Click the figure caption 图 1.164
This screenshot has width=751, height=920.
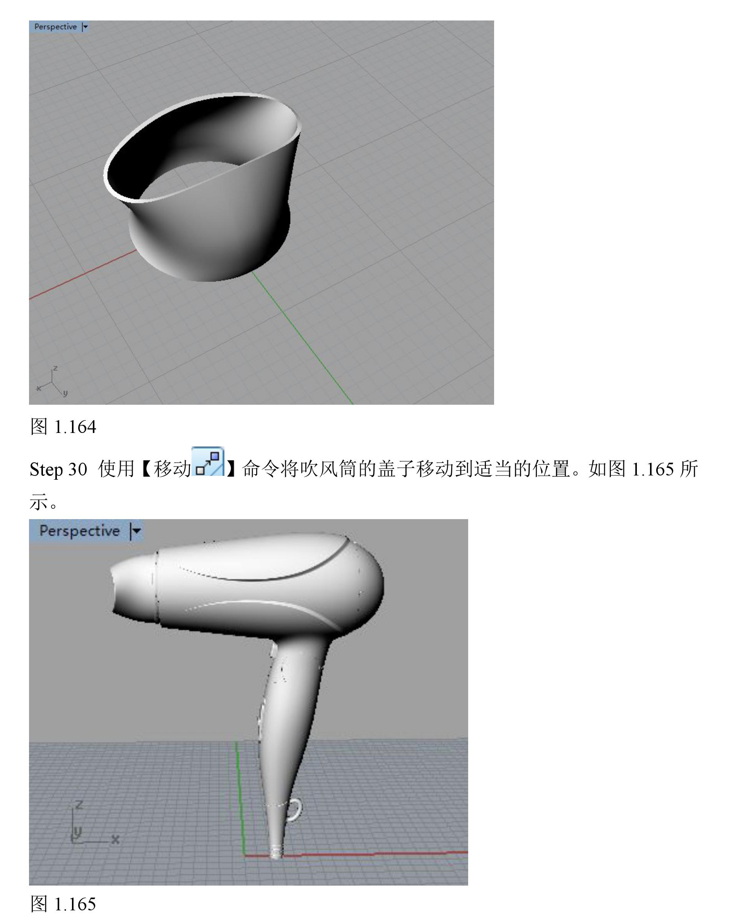[x=63, y=427]
